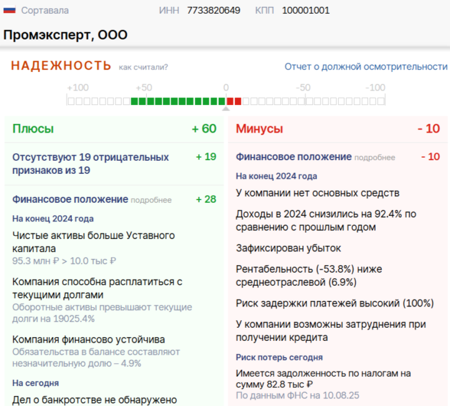
Task: Click the ИНН number 7733820649
Action: point(213,11)
